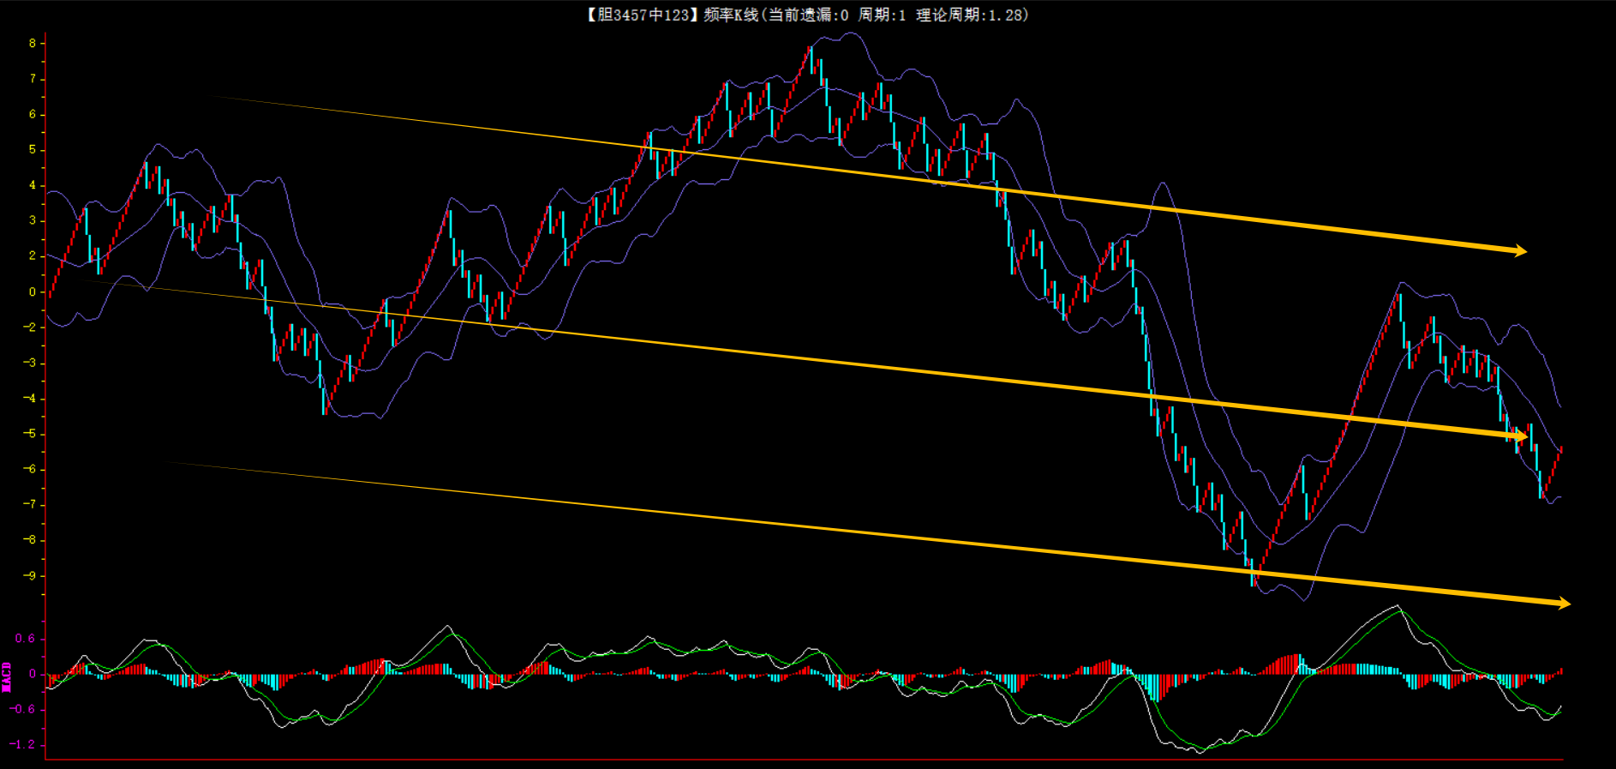Click the -1.2 label on the MACD axis
The height and width of the screenshot is (769, 1616).
coord(23,744)
